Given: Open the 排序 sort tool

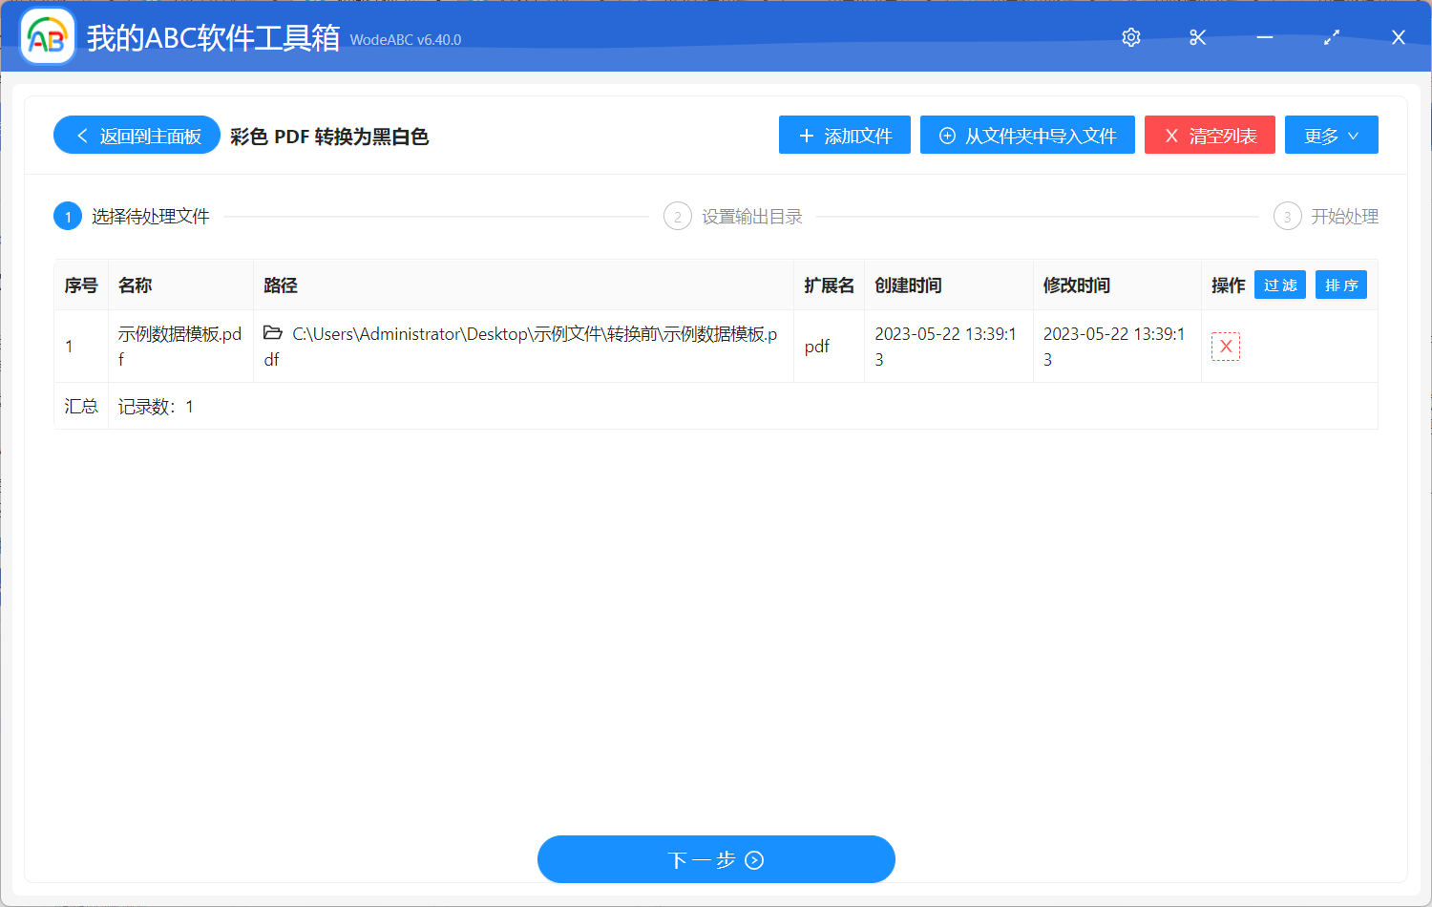Looking at the screenshot, I should (x=1340, y=285).
